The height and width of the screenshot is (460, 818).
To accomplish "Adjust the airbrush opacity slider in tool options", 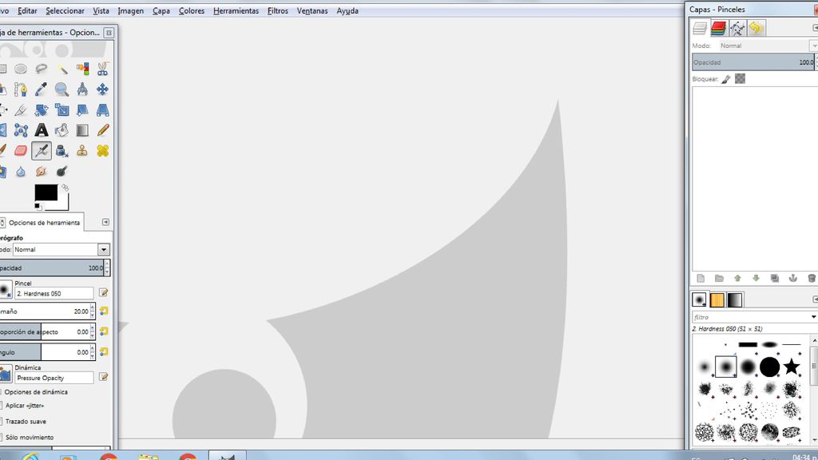I will (x=51, y=268).
